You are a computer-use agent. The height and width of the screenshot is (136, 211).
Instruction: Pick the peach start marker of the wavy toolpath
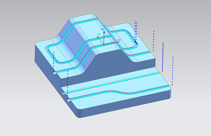click(x=69, y=100)
